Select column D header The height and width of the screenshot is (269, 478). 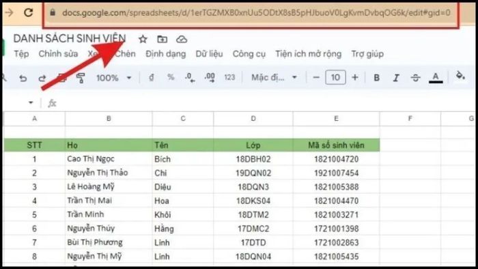(x=253, y=119)
